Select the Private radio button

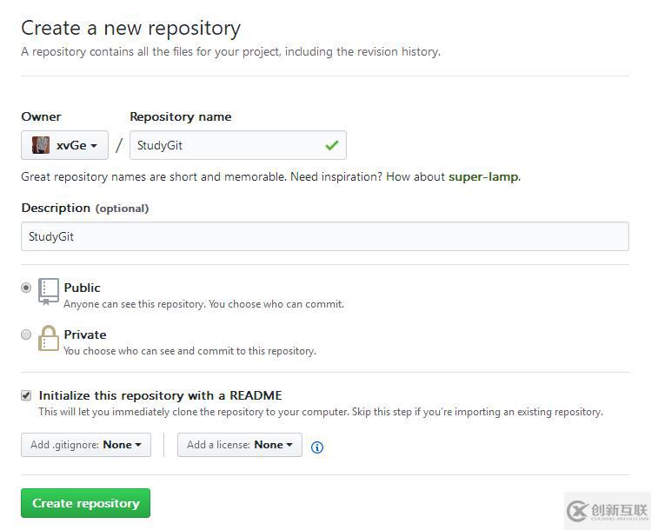click(26, 335)
